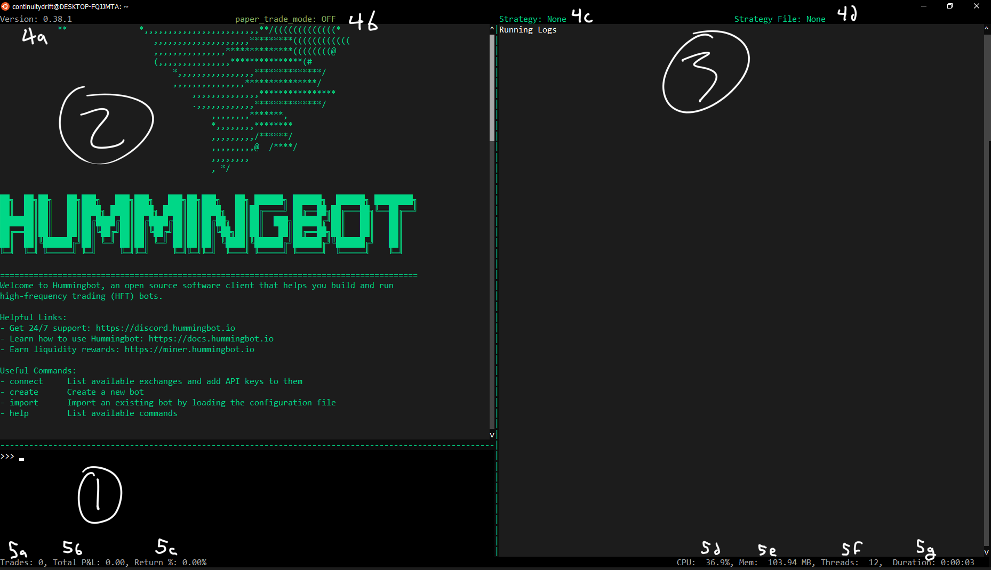Click 'List available exchanges and add API keys' description

pyautogui.click(x=185, y=381)
